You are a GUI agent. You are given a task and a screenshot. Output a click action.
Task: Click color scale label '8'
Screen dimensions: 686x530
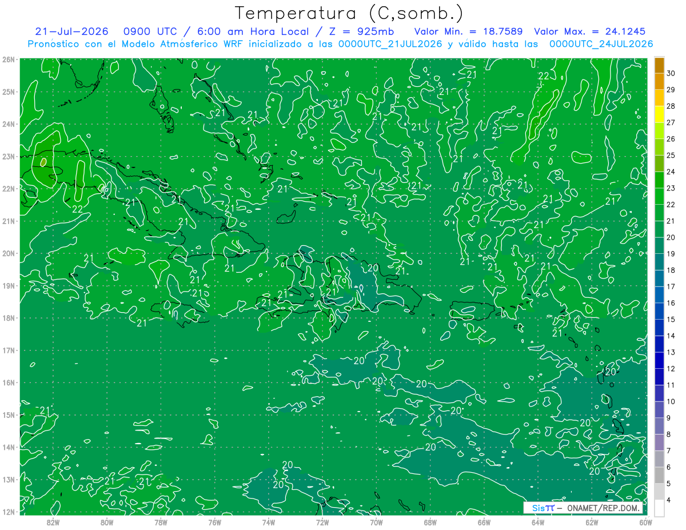669,434
